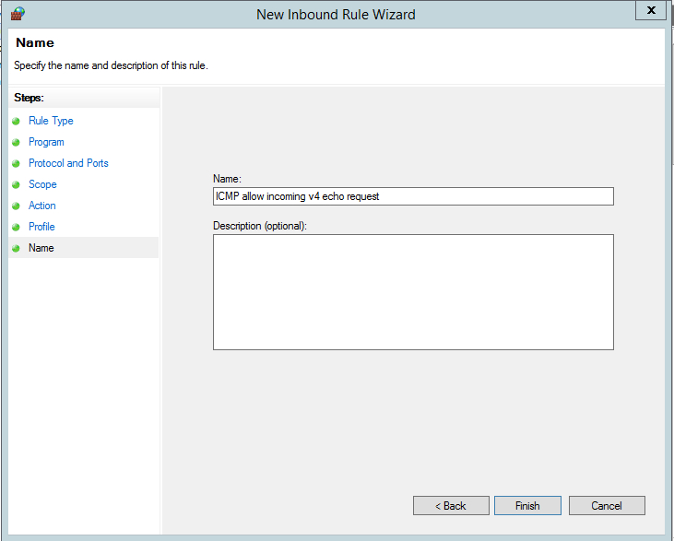
Task: Click the green bullet beside Profile
Action: pos(17,227)
